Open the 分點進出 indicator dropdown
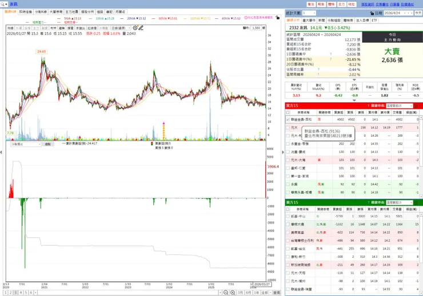 click(x=26, y=144)
